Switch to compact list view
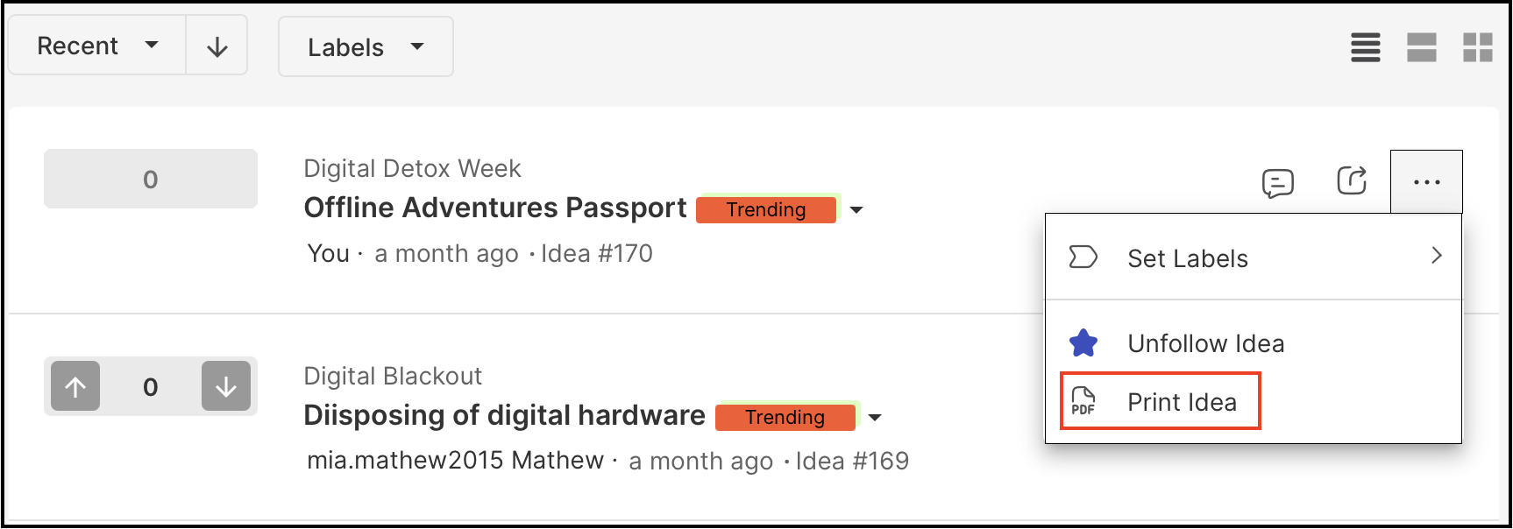Viewport: 1513px width, 529px height. click(1366, 47)
